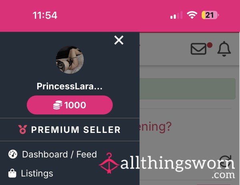Tap the pink heading text ending 'ening?'

pyautogui.click(x=155, y=127)
